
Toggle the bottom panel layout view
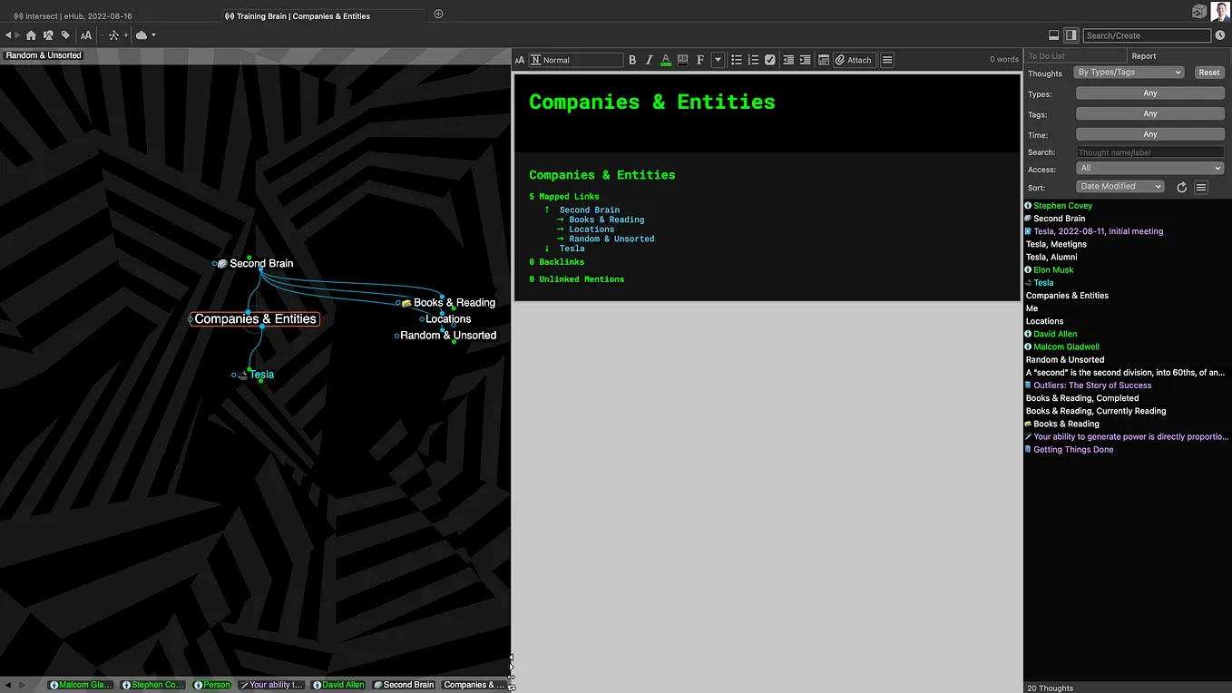point(1053,35)
